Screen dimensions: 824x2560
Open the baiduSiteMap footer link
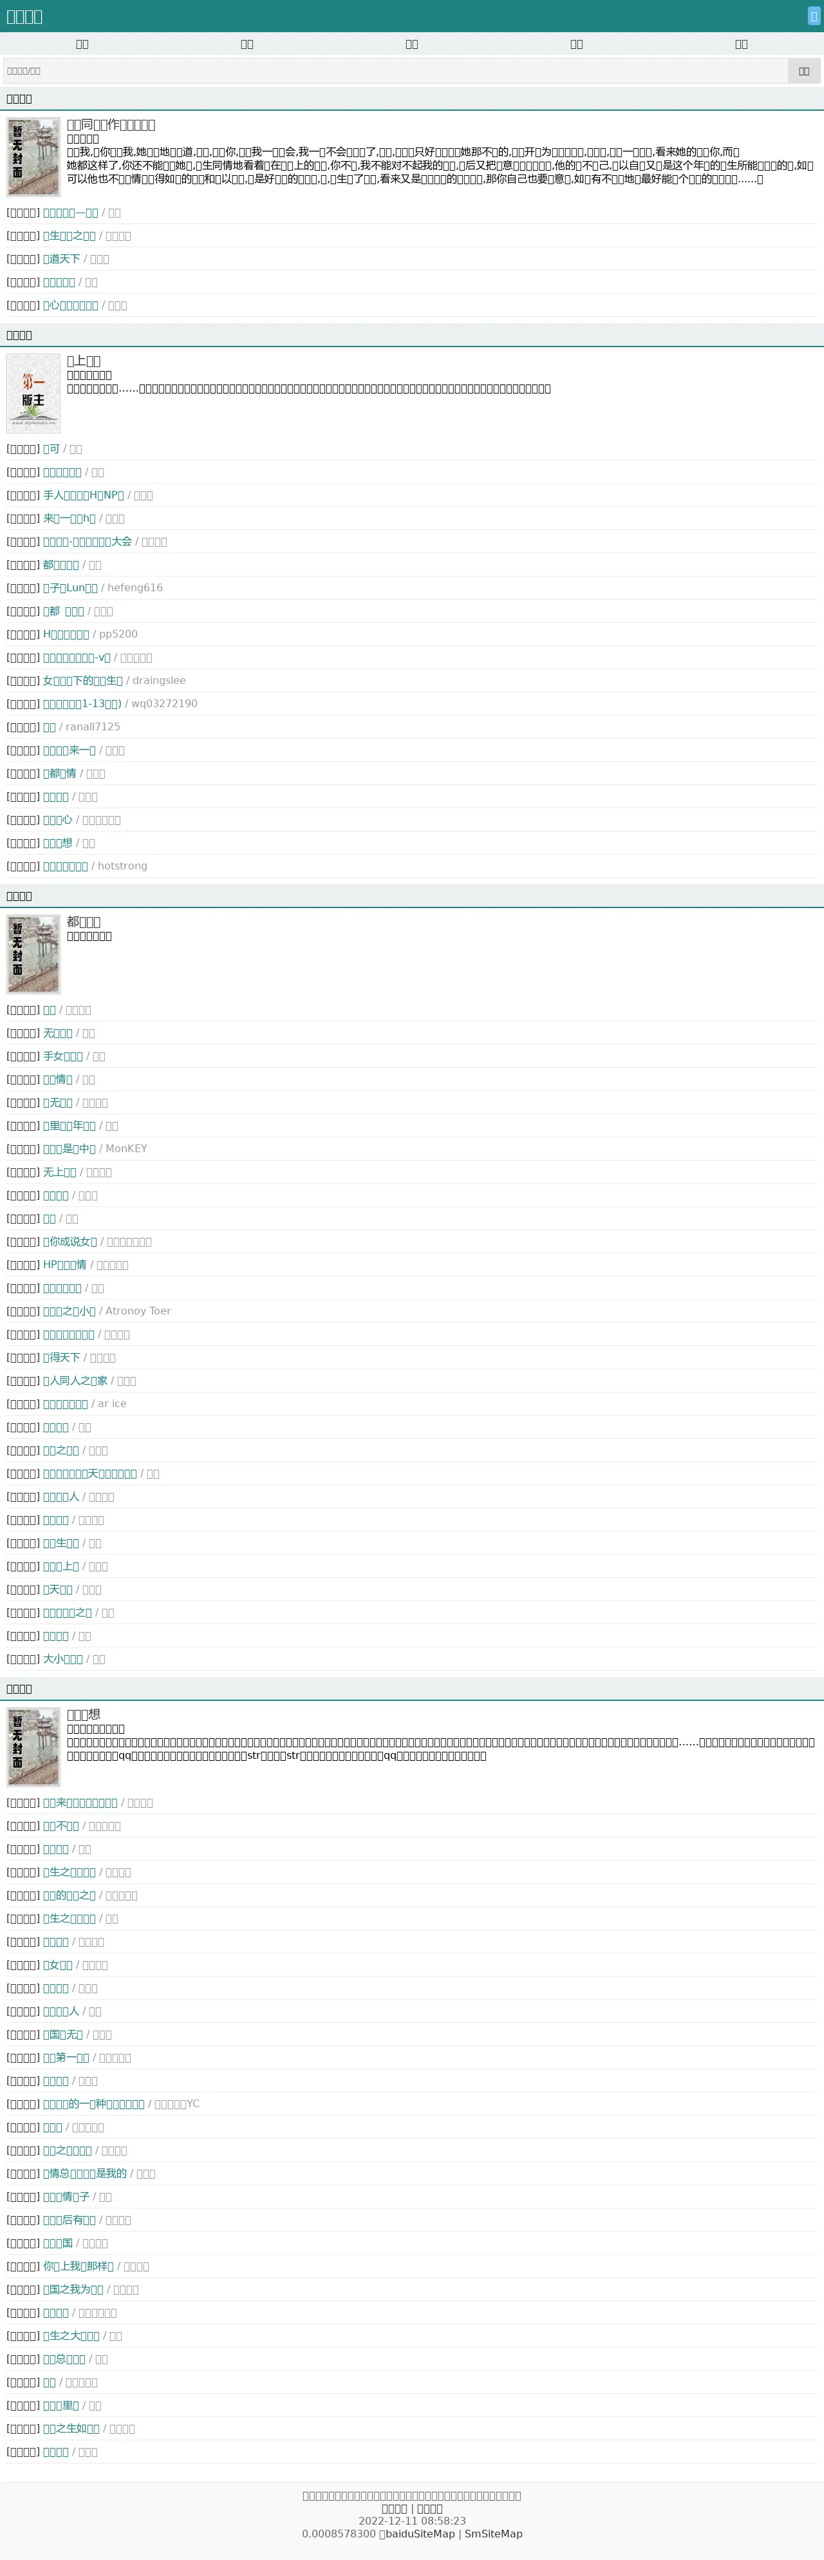(x=420, y=2533)
